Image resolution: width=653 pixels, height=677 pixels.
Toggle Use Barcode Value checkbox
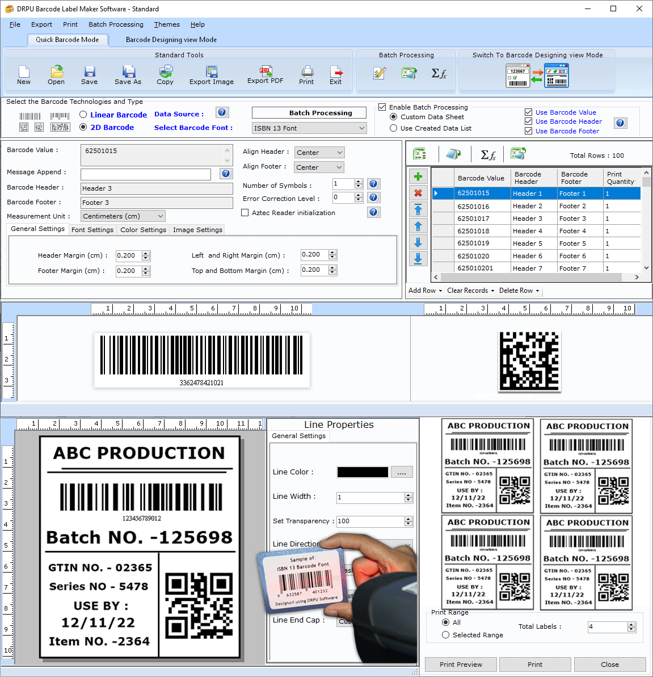[528, 112]
